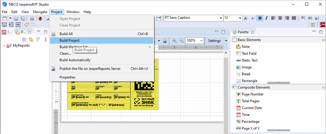
Task: Choose Build All in the Project menu
Action: 102,34
